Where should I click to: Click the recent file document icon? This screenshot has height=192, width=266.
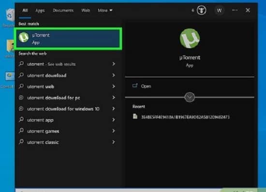click(135, 116)
